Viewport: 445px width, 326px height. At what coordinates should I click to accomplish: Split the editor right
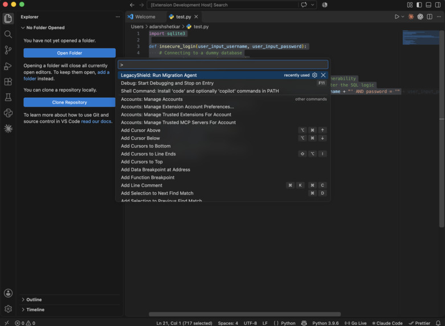[x=430, y=16]
